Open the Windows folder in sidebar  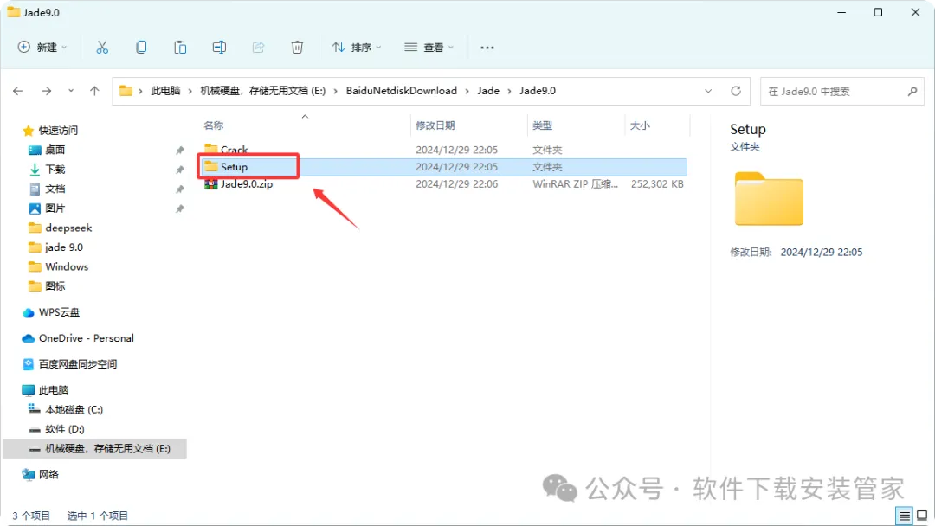66,266
